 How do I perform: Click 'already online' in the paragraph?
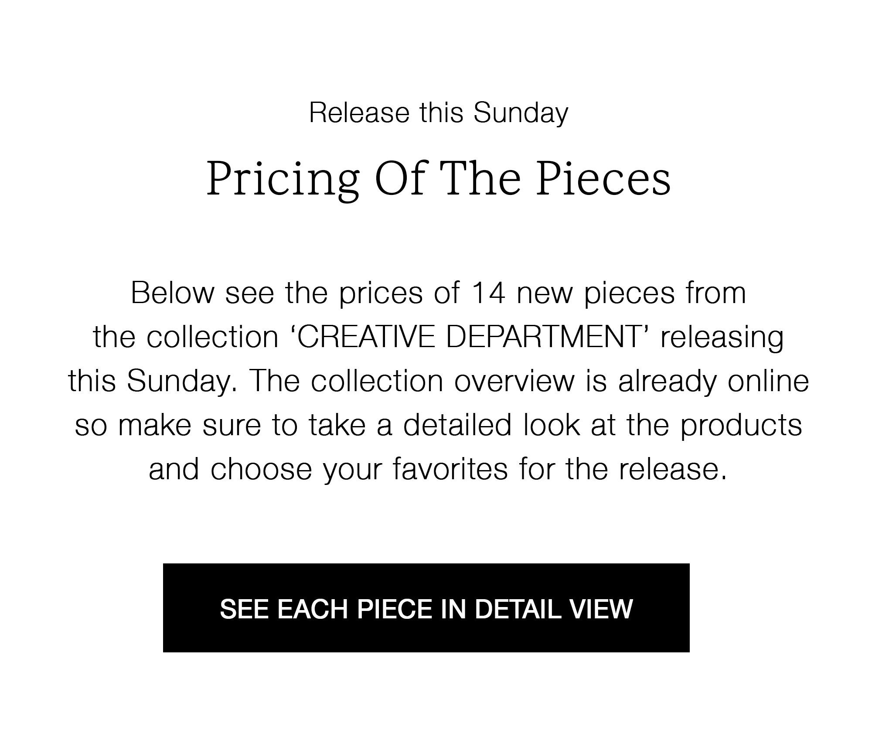[713, 381]
